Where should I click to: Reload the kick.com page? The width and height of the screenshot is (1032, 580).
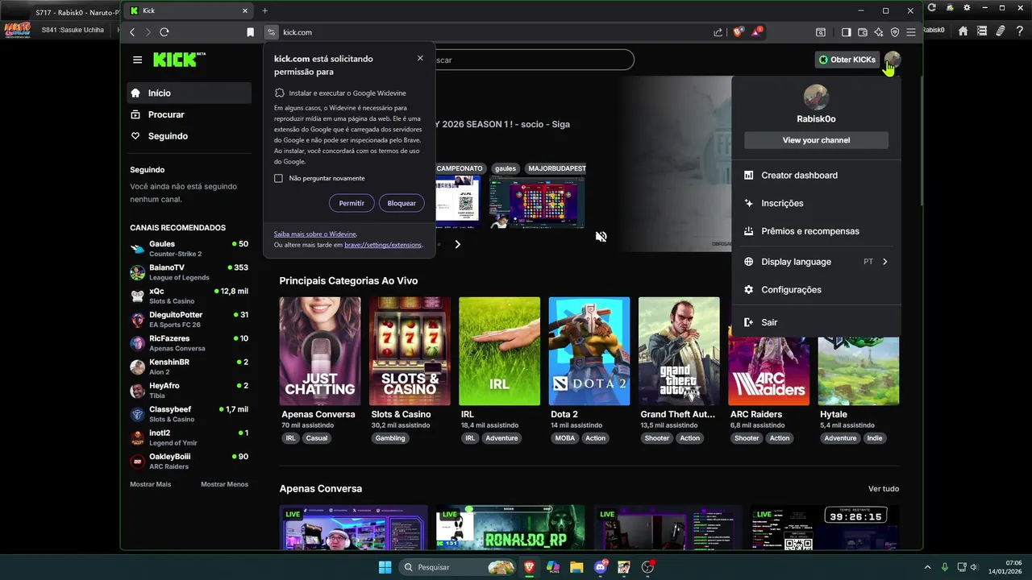click(x=164, y=32)
